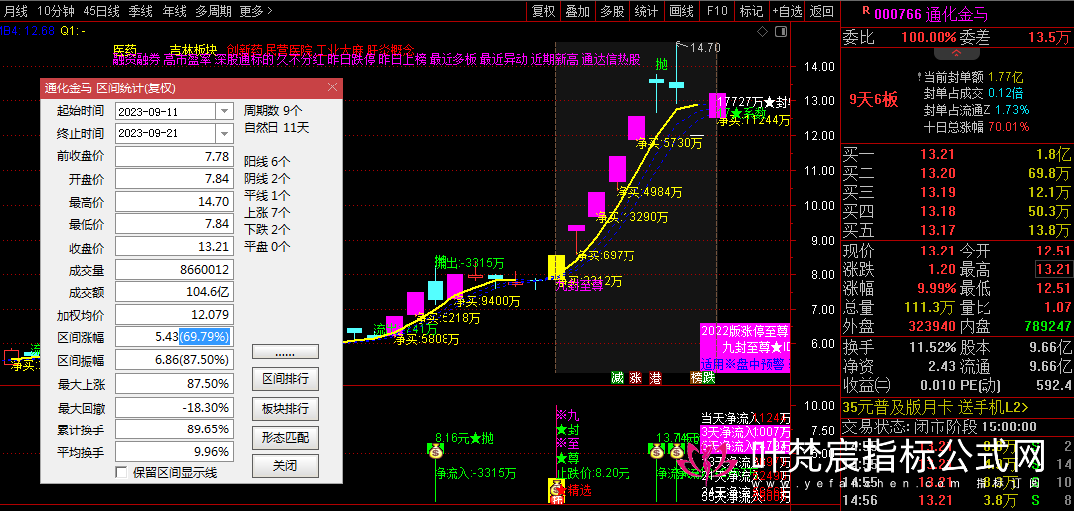Image resolution: width=1074 pixels, height=511 pixels.
Task: Click the red R margin-trading badge
Action: pyautogui.click(x=866, y=10)
